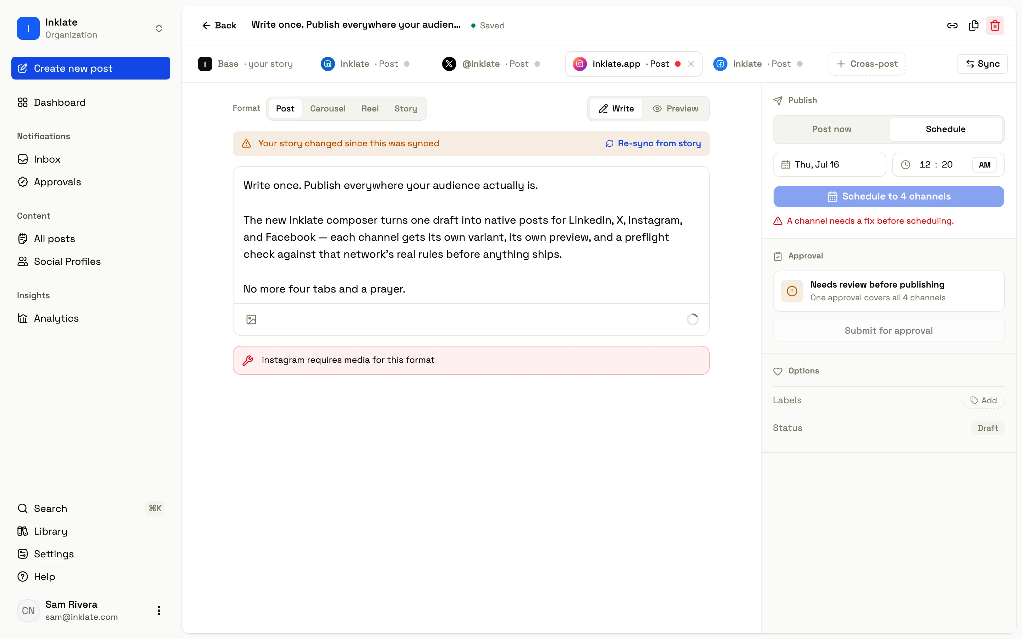Click the Submit for approval button
The height and width of the screenshot is (639, 1022).
coord(889,331)
